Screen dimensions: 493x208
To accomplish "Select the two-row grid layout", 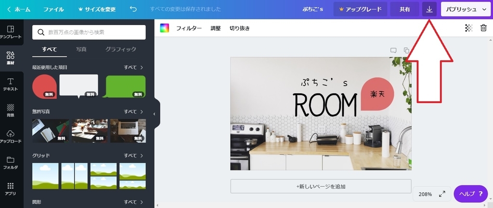I will point(104,176).
